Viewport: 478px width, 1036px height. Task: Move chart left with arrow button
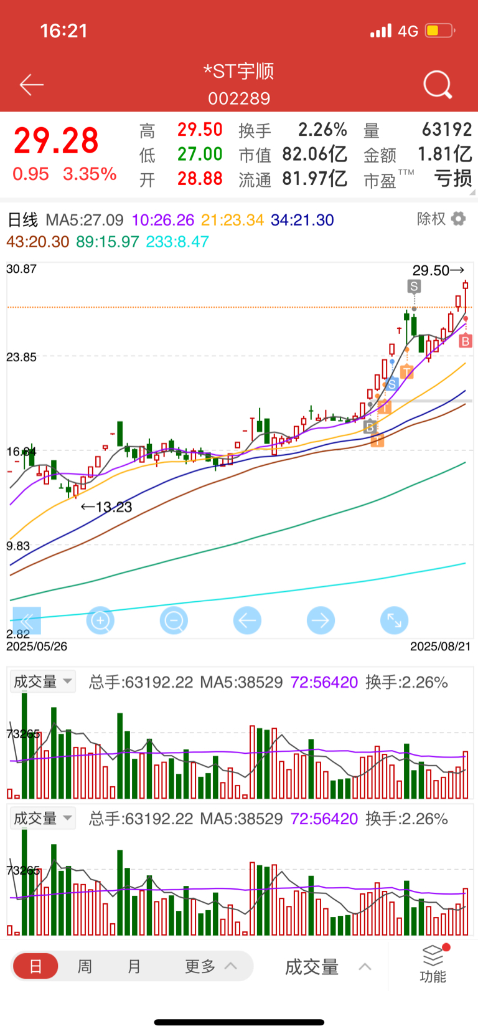247,620
